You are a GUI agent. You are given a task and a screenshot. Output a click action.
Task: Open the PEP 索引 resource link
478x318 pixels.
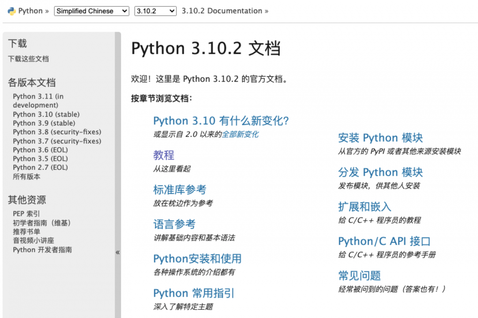click(26, 214)
